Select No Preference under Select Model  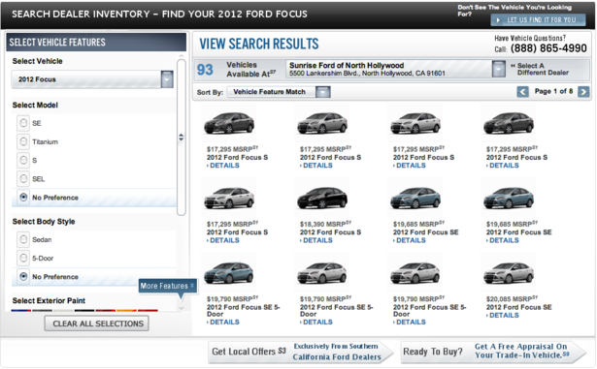[23, 198]
